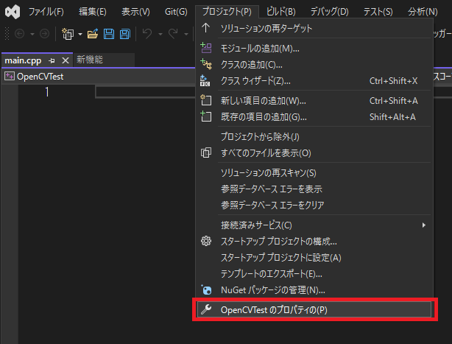Choose NuGet パッケージの管理 menu item
The image size is (452, 344).
tap(272, 289)
